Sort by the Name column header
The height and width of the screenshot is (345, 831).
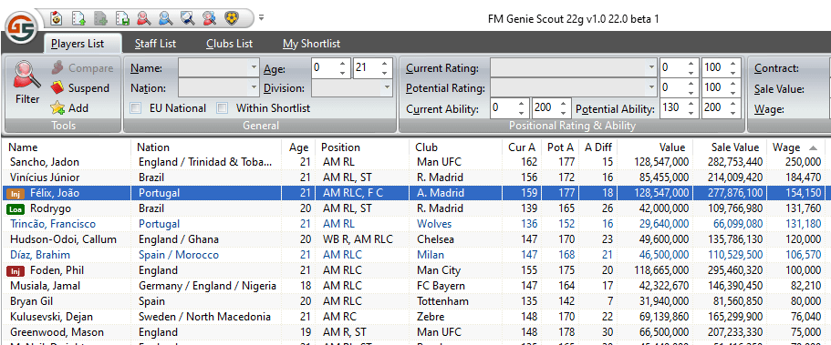(67, 147)
